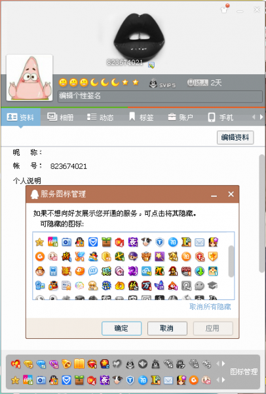
Task: Click right arrow on the lower bottom-bar icon row
Action: tap(223, 380)
